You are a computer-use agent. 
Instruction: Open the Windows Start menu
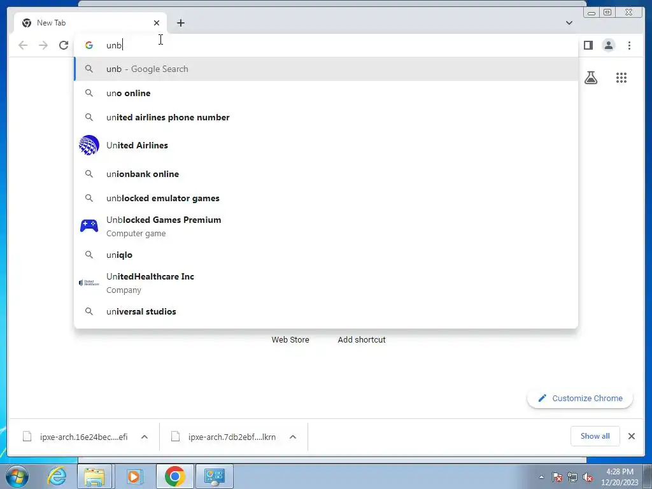click(17, 476)
